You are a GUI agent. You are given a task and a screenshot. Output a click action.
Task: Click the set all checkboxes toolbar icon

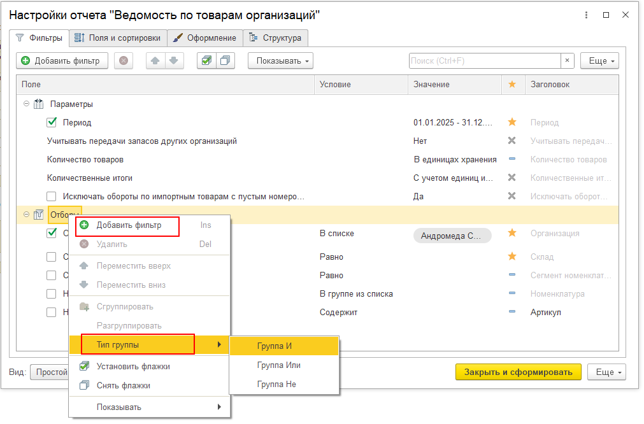206,61
